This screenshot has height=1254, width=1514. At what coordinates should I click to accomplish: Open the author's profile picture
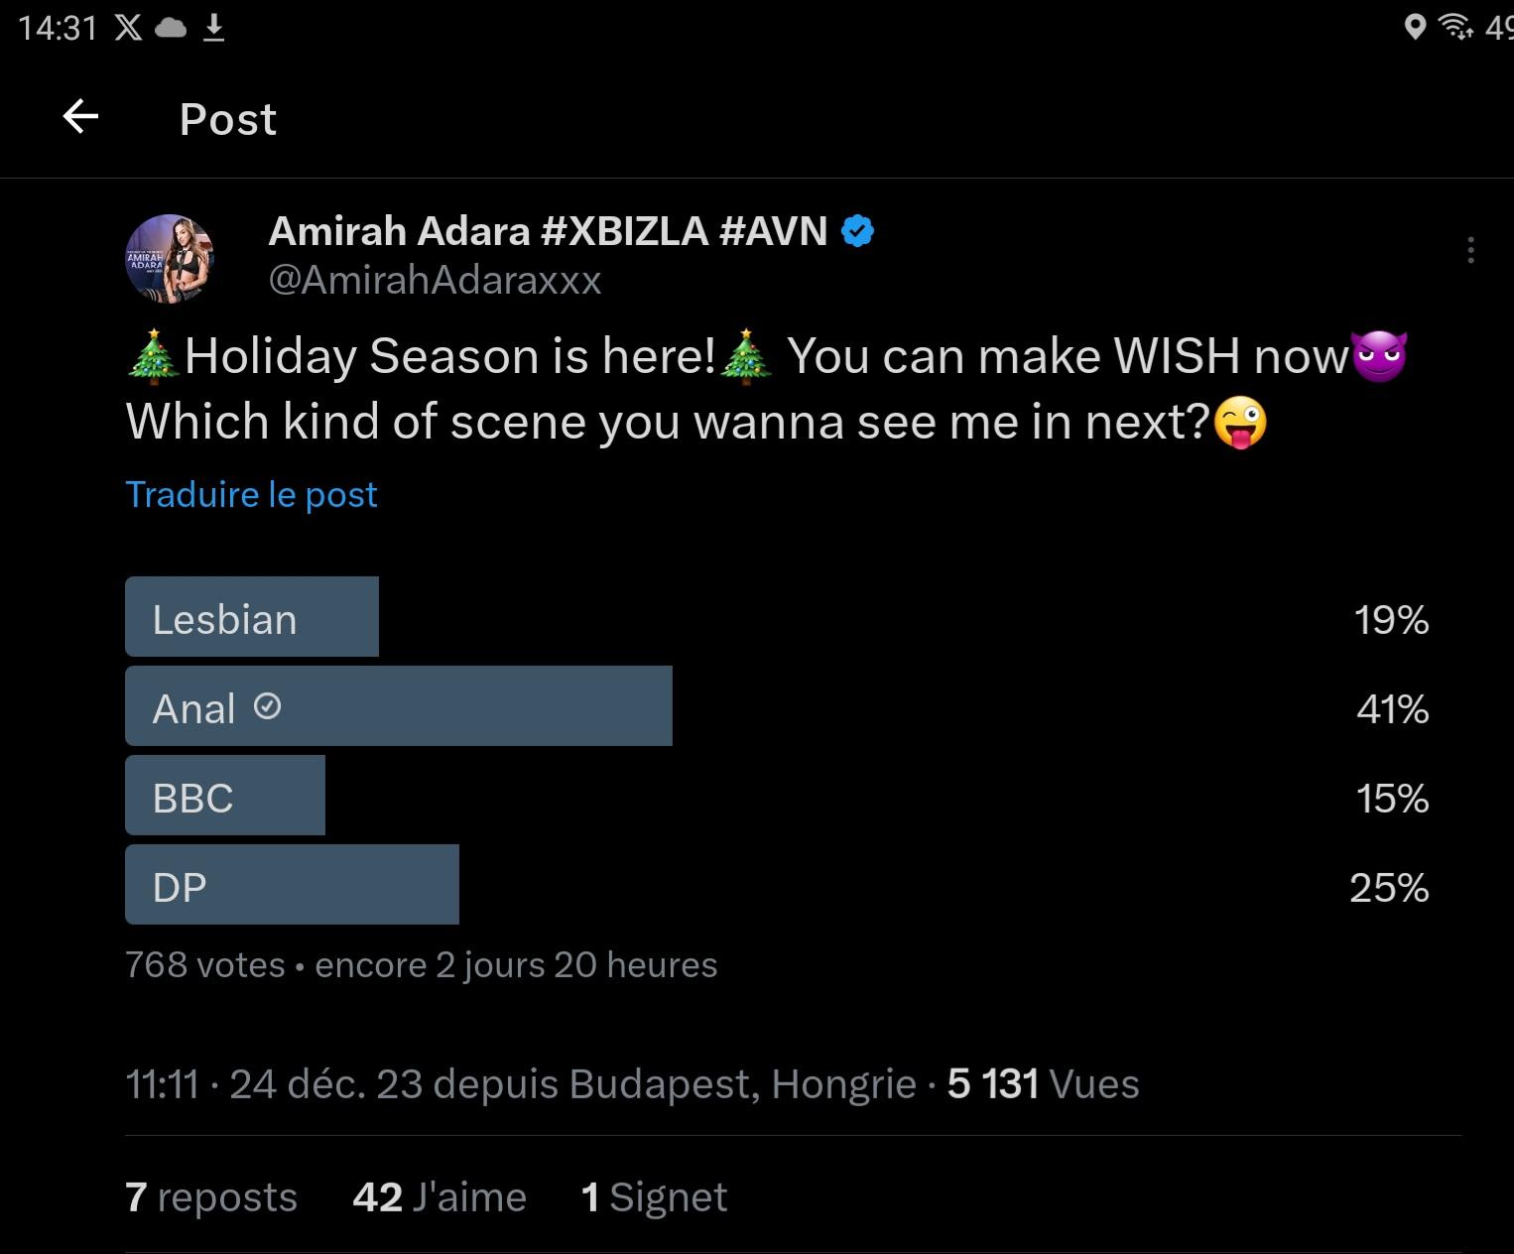[170, 258]
